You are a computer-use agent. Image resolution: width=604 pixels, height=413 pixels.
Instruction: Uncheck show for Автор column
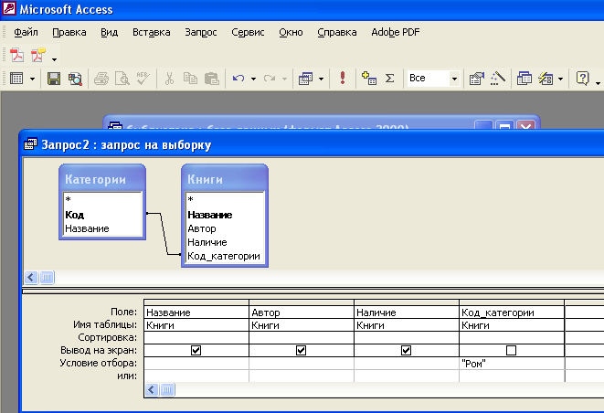(x=302, y=350)
